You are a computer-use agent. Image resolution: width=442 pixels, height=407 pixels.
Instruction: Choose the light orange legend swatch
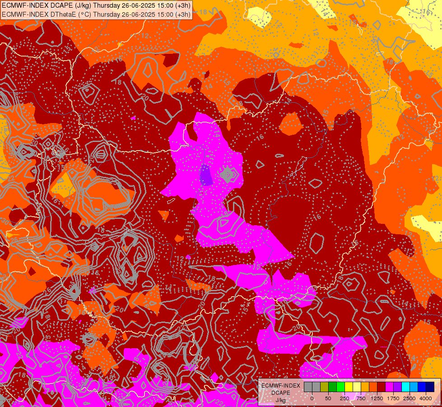(x=365, y=387)
